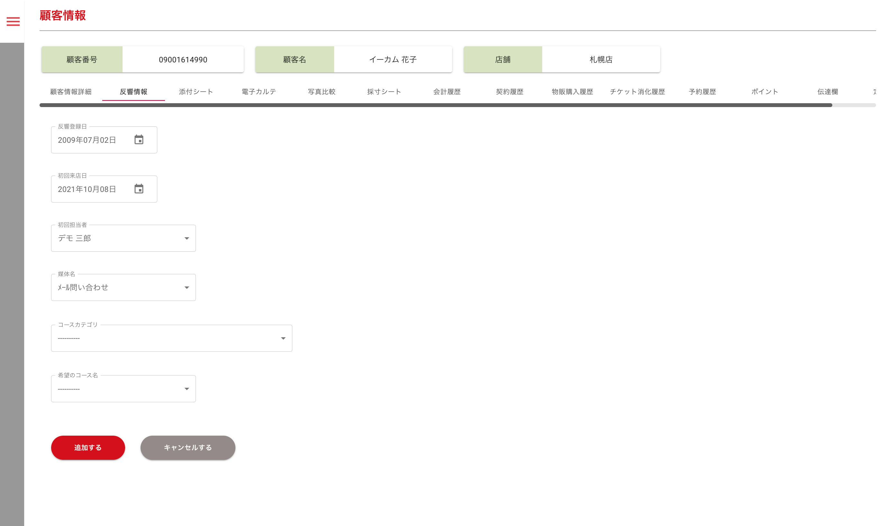This screenshot has height=526, width=896.
Task: Select the ポイント tab
Action: (x=764, y=92)
